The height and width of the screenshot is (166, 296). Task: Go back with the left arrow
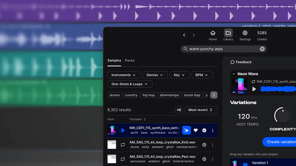(x=184, y=35)
